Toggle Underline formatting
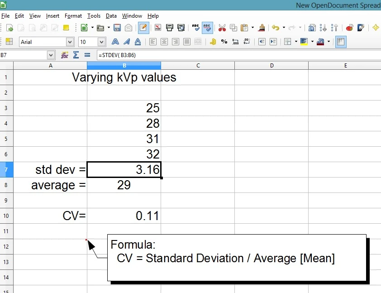 (x=138, y=42)
